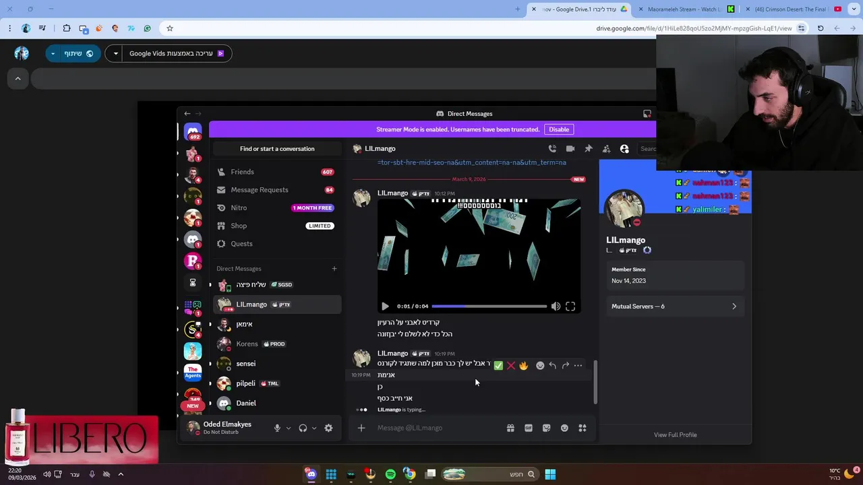Open עריכה באמצעות Google Vids
The width and height of the screenshot is (863, 485).
(x=176, y=53)
